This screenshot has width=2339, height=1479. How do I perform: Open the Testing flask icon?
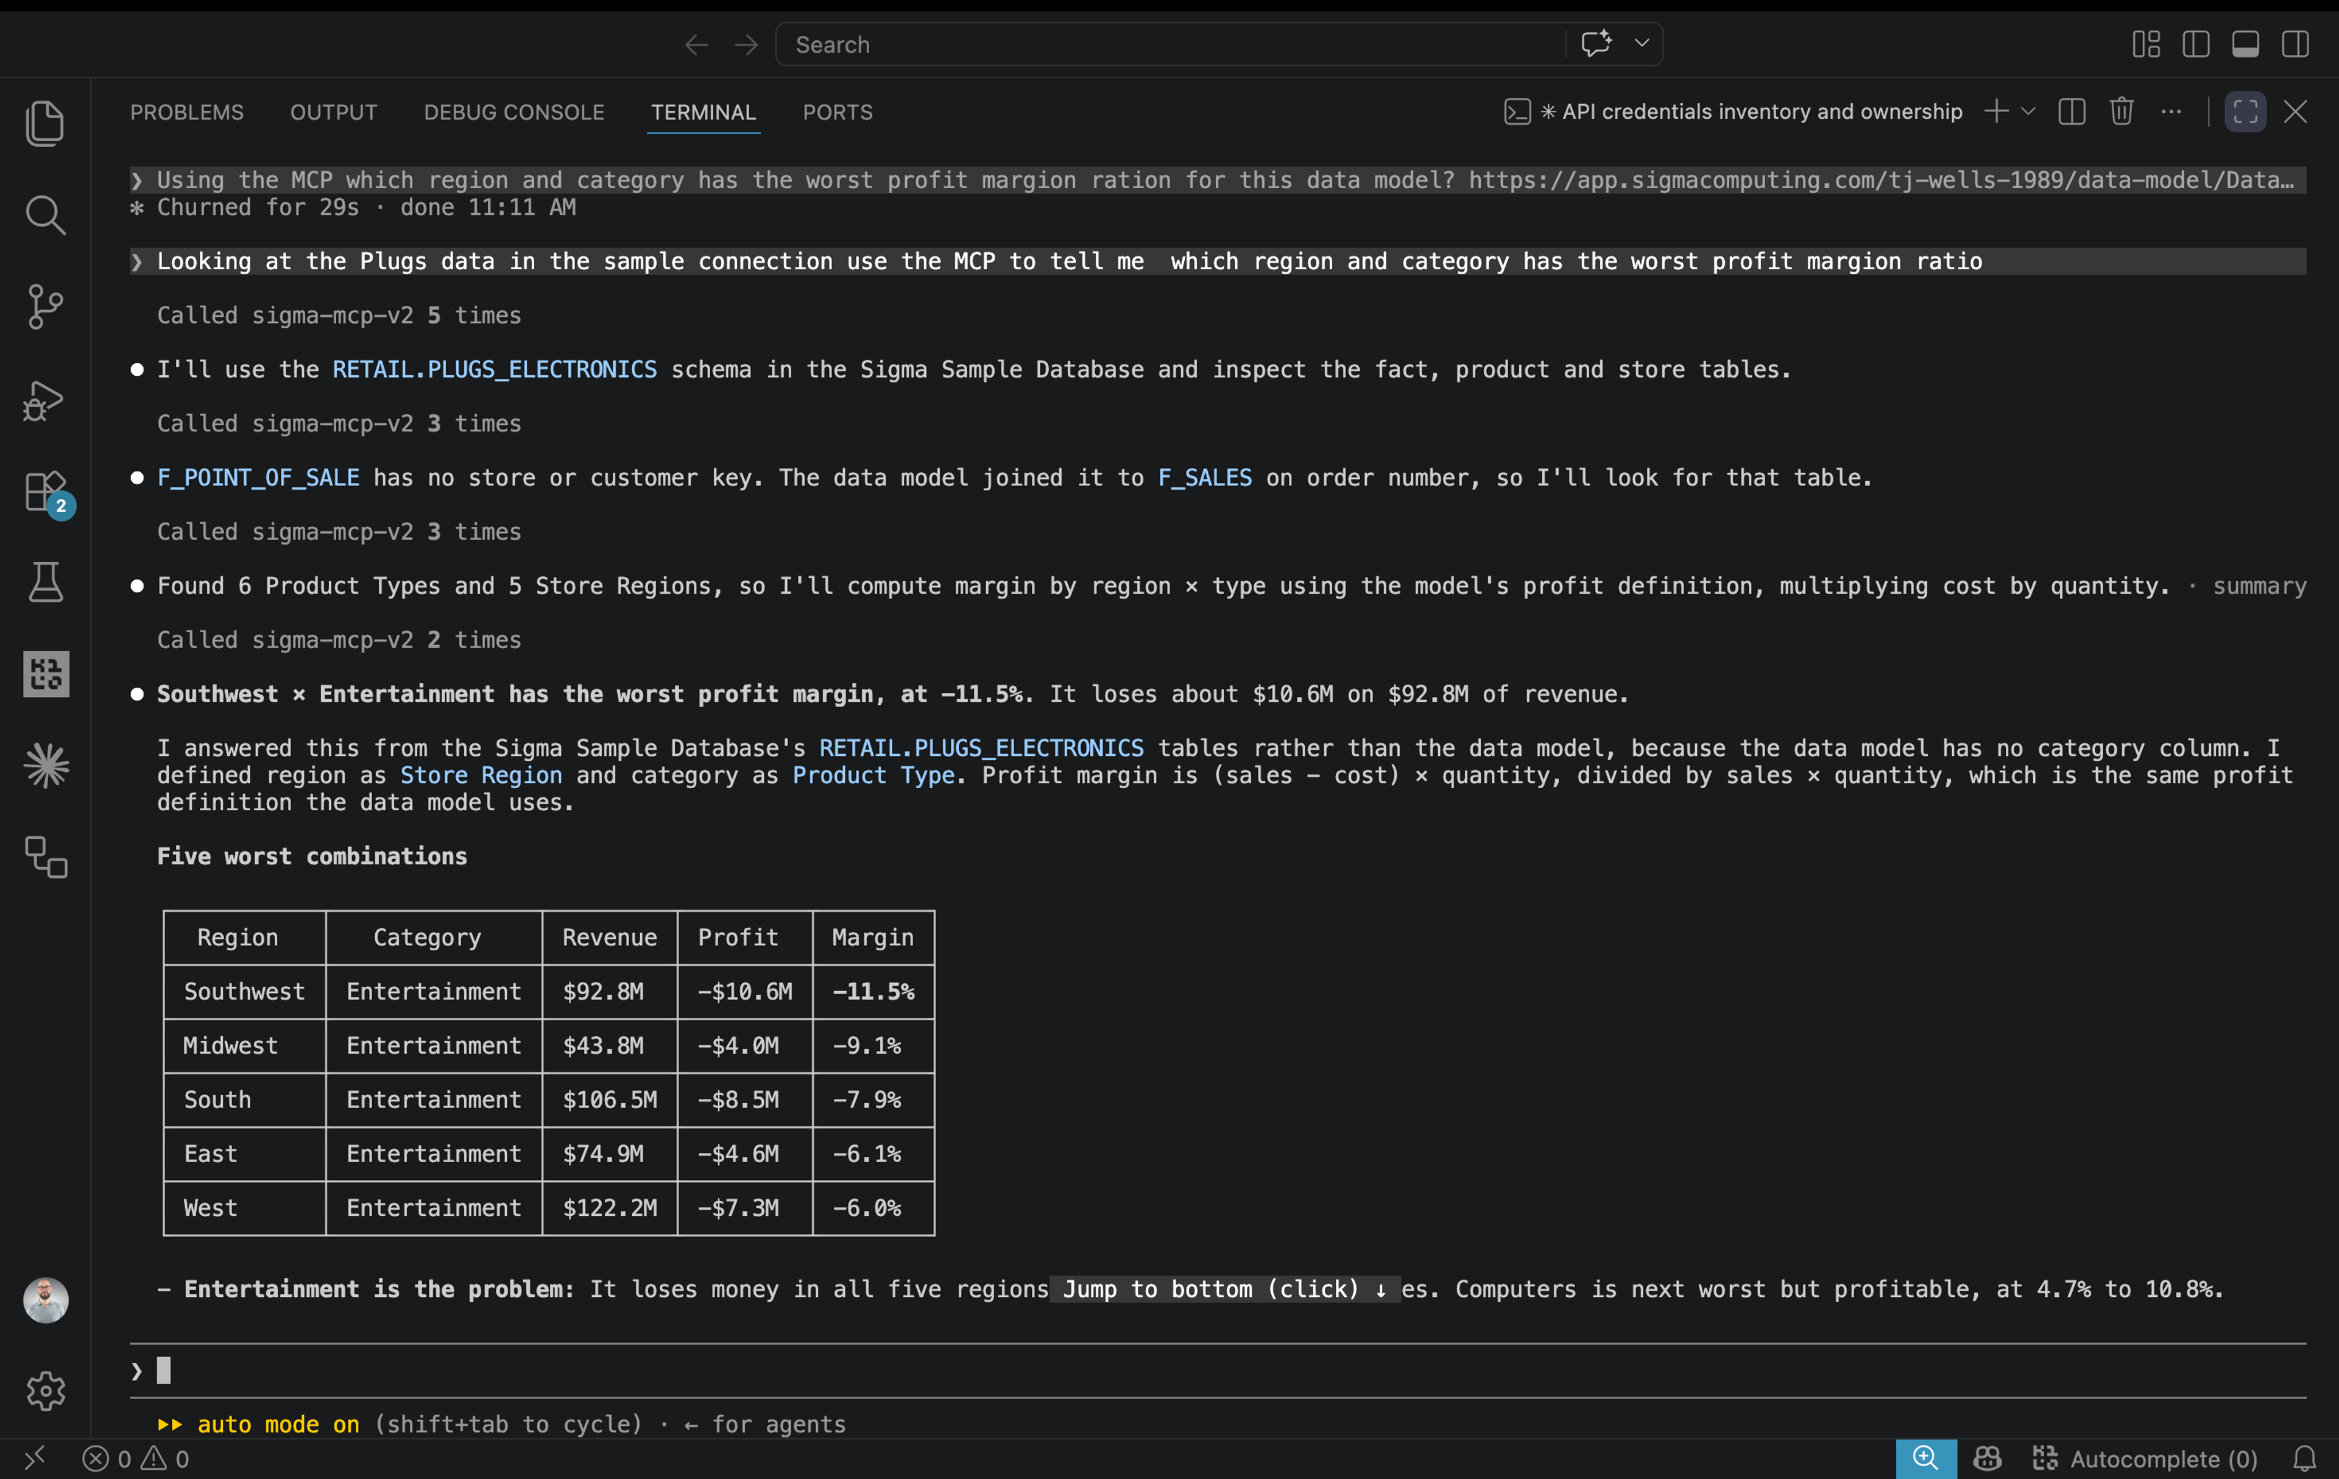[44, 583]
